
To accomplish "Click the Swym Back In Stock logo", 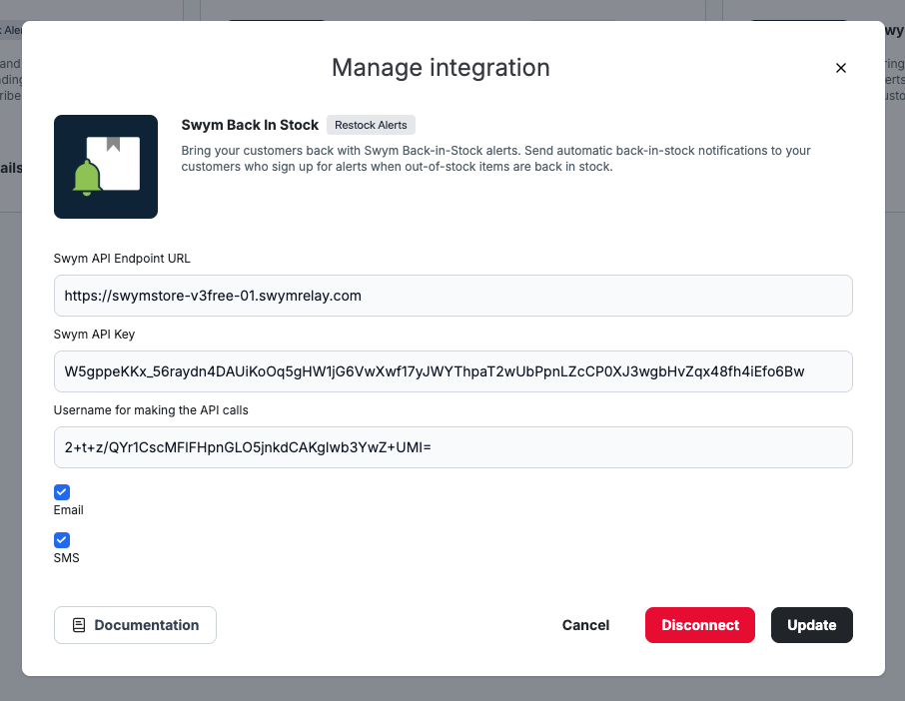I will pyautogui.click(x=106, y=167).
